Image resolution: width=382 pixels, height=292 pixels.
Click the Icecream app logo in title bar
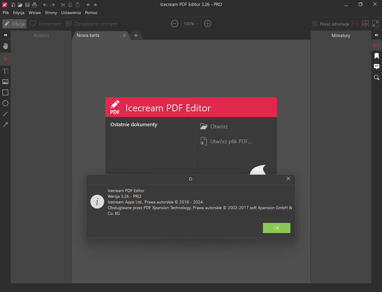[5, 5]
